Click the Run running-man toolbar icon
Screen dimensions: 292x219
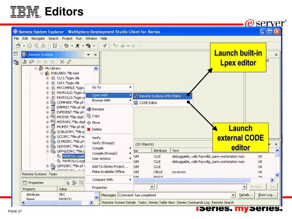tap(78, 46)
